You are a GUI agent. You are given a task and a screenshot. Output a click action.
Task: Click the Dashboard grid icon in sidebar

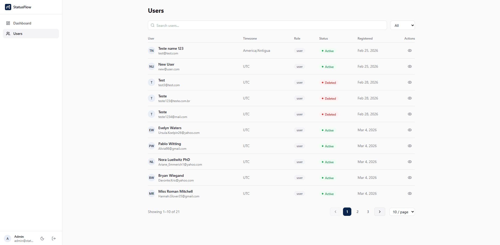(8, 23)
